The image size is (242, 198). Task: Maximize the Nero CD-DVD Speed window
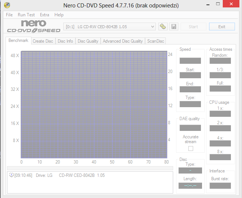click(x=218, y=4)
